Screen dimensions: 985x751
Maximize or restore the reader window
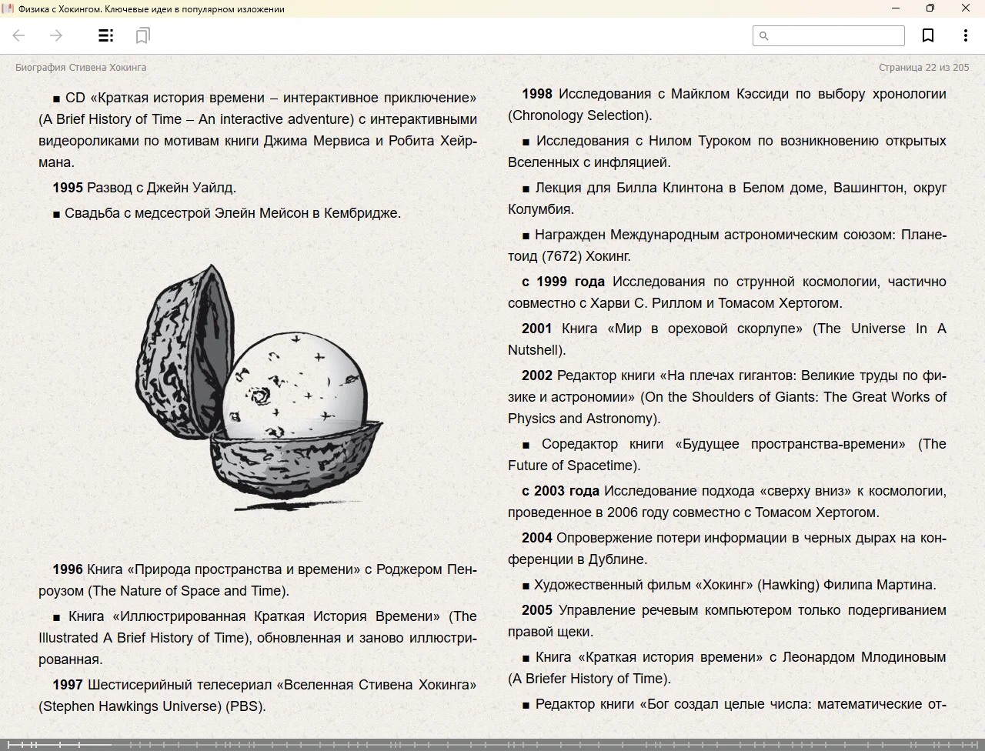pos(930,8)
